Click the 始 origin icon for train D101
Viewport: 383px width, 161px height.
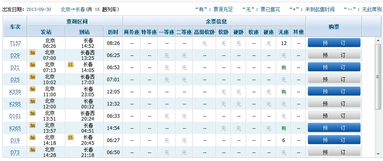[x=32, y=113]
